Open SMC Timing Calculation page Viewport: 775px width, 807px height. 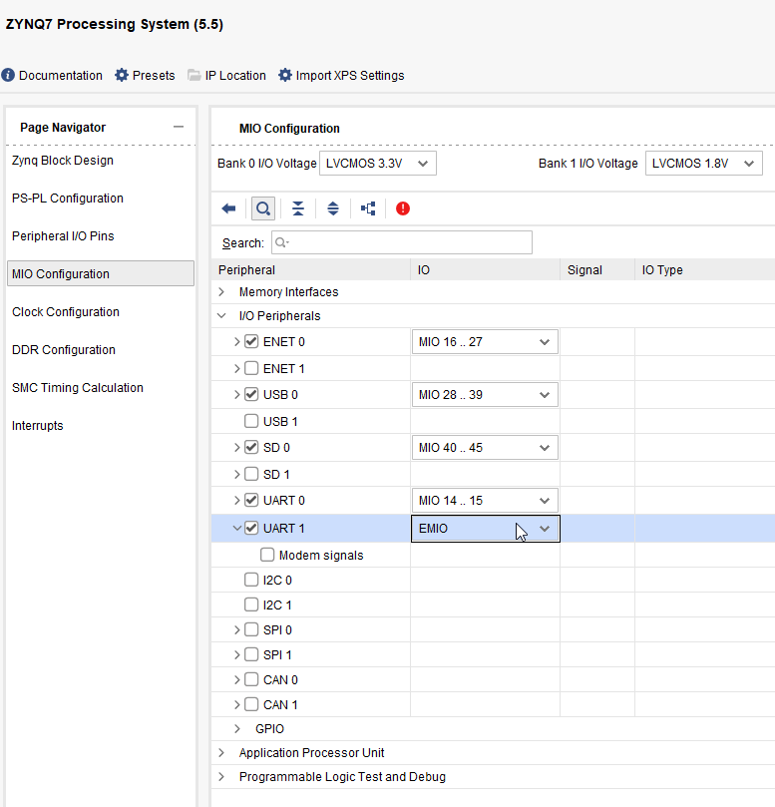pyautogui.click(x=77, y=388)
